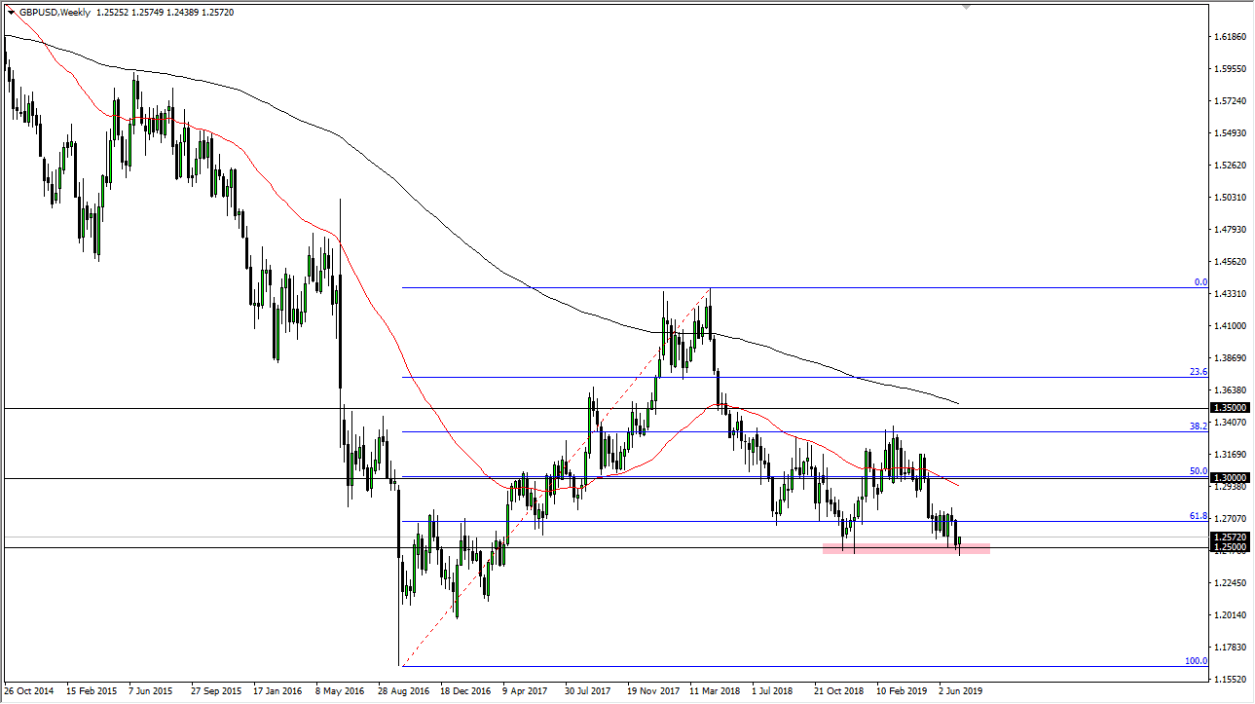Click the 26 Oct 2014 date axis label
The width and height of the screenshot is (1255, 704).
(x=31, y=689)
